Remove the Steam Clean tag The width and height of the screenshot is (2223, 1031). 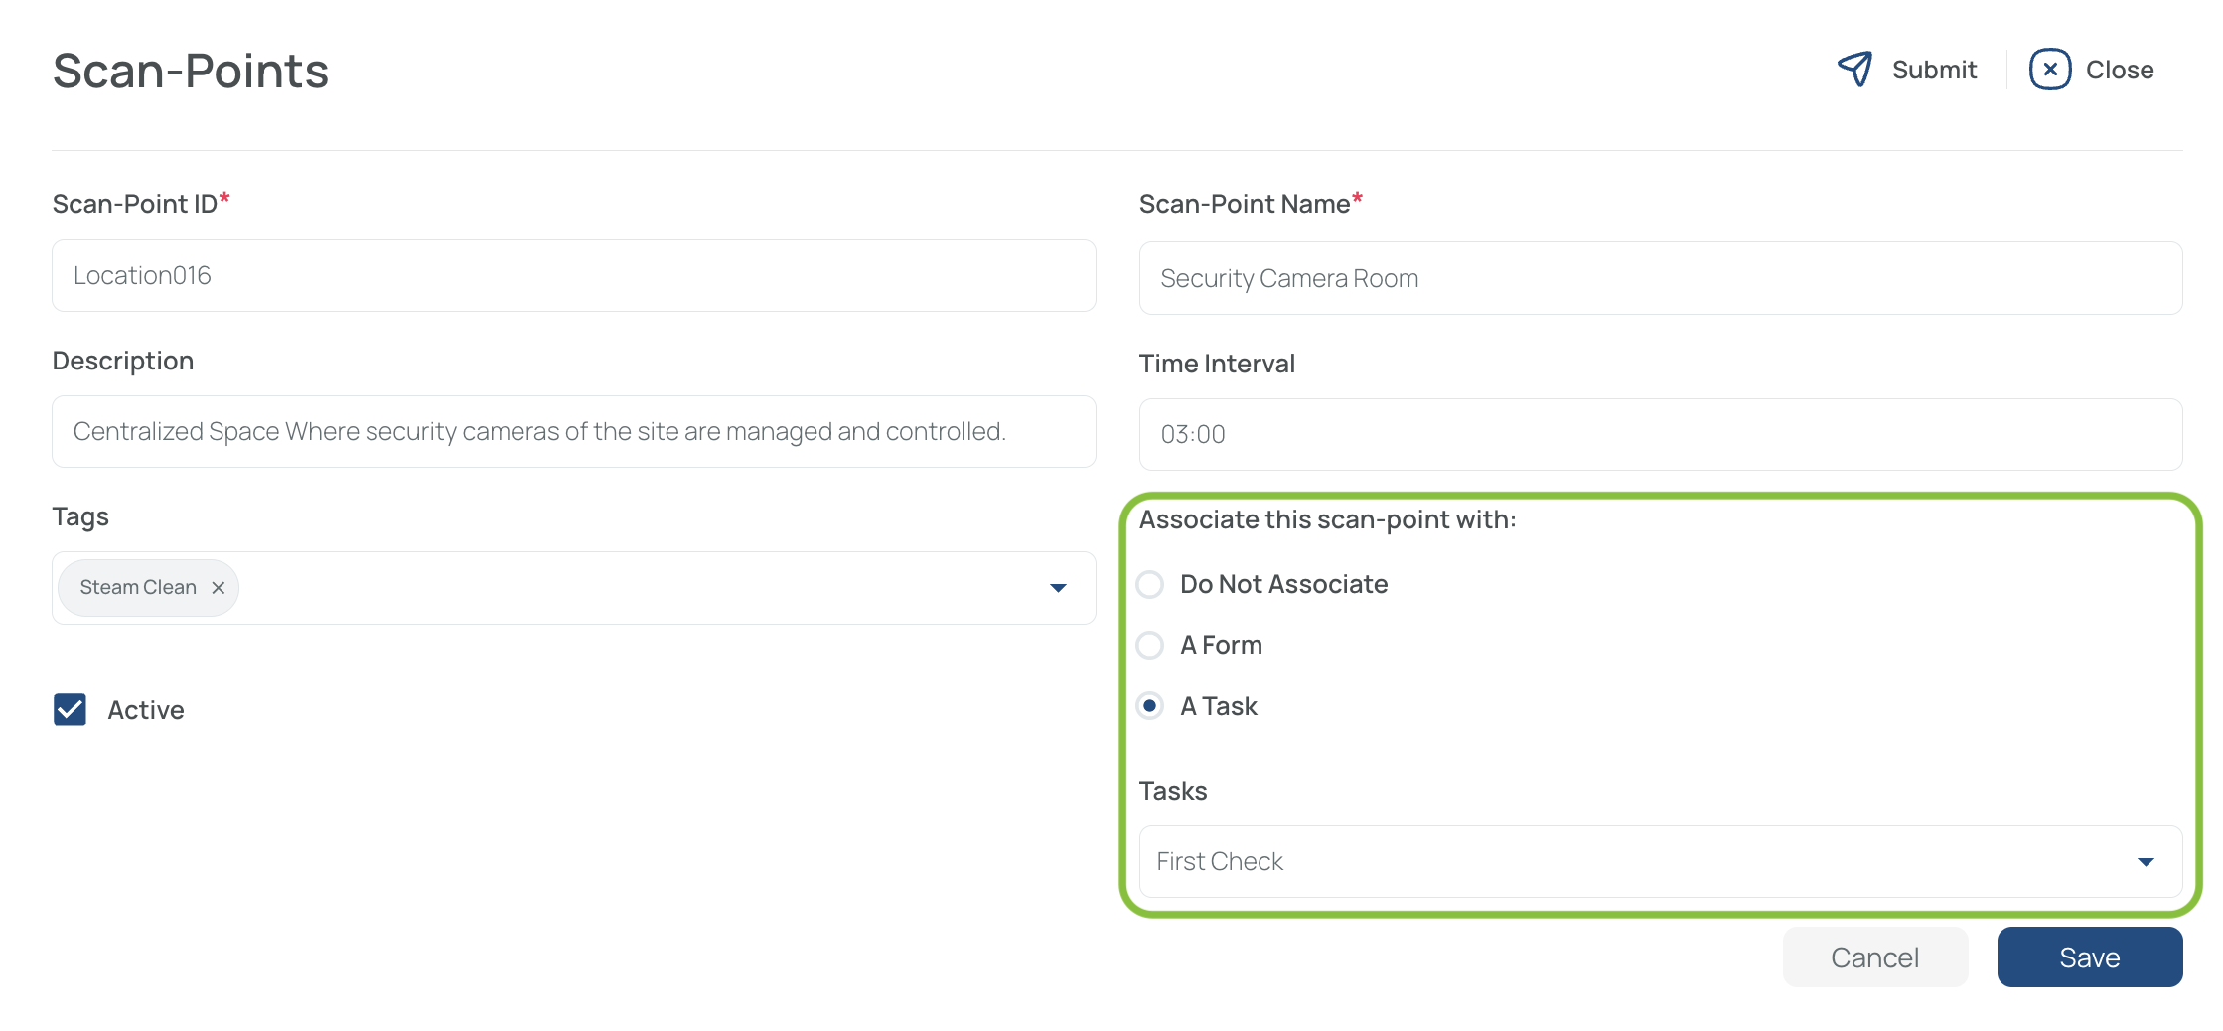[219, 588]
